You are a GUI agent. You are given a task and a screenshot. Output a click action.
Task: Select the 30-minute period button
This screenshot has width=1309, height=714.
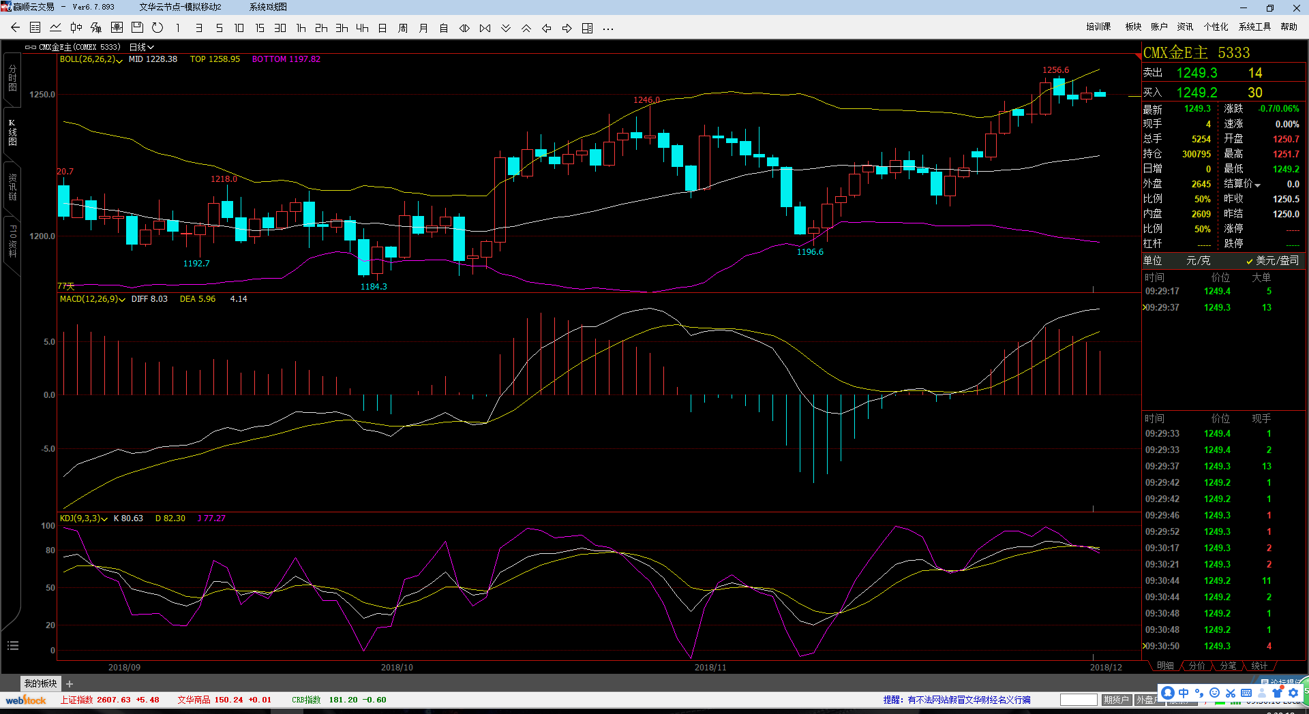tap(280, 28)
